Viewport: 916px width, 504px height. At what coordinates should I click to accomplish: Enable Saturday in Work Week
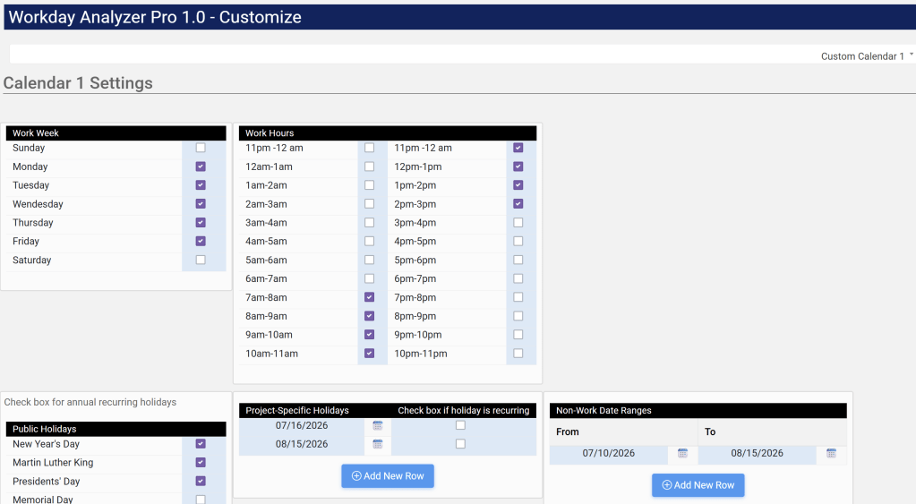(x=201, y=260)
